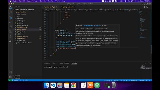160x90 pixels.
Task: Open the Debug Console tab
Action: (x=64, y=63)
